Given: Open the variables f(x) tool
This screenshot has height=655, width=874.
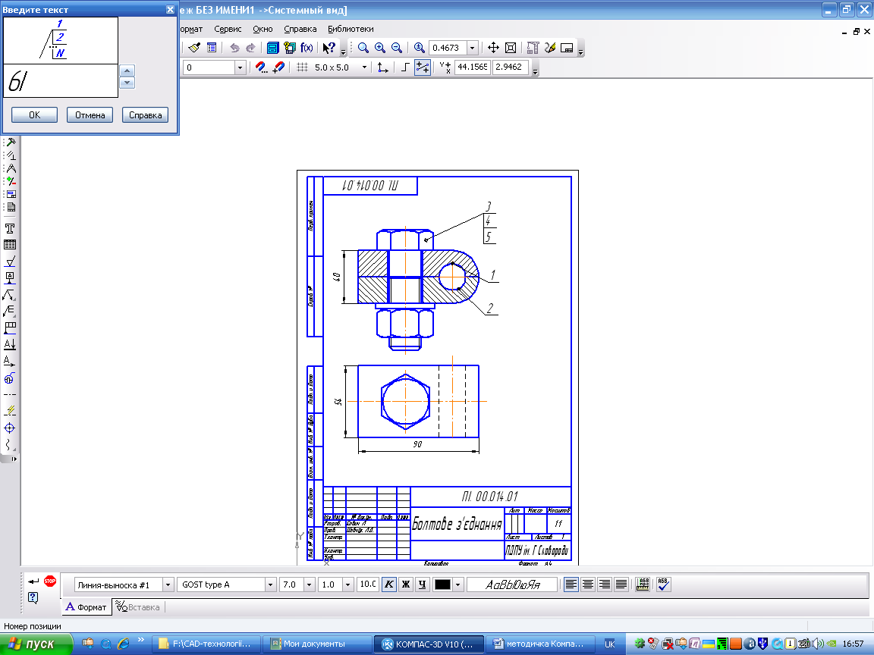Looking at the screenshot, I should 307,48.
